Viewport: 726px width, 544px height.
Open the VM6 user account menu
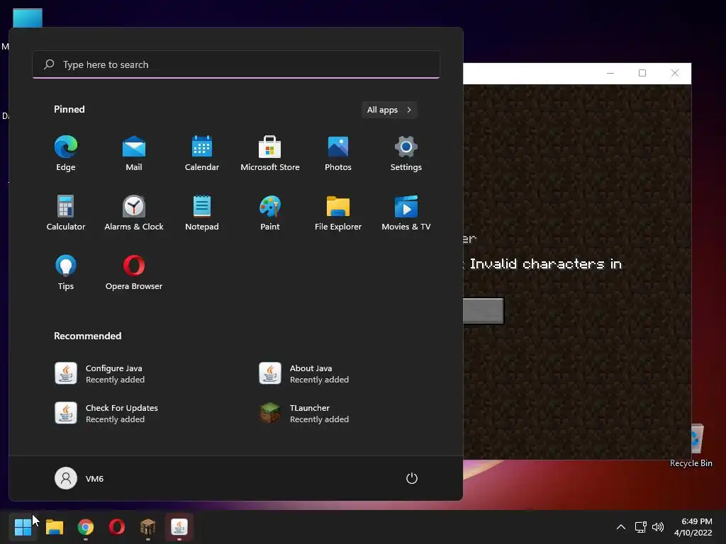[79, 478]
